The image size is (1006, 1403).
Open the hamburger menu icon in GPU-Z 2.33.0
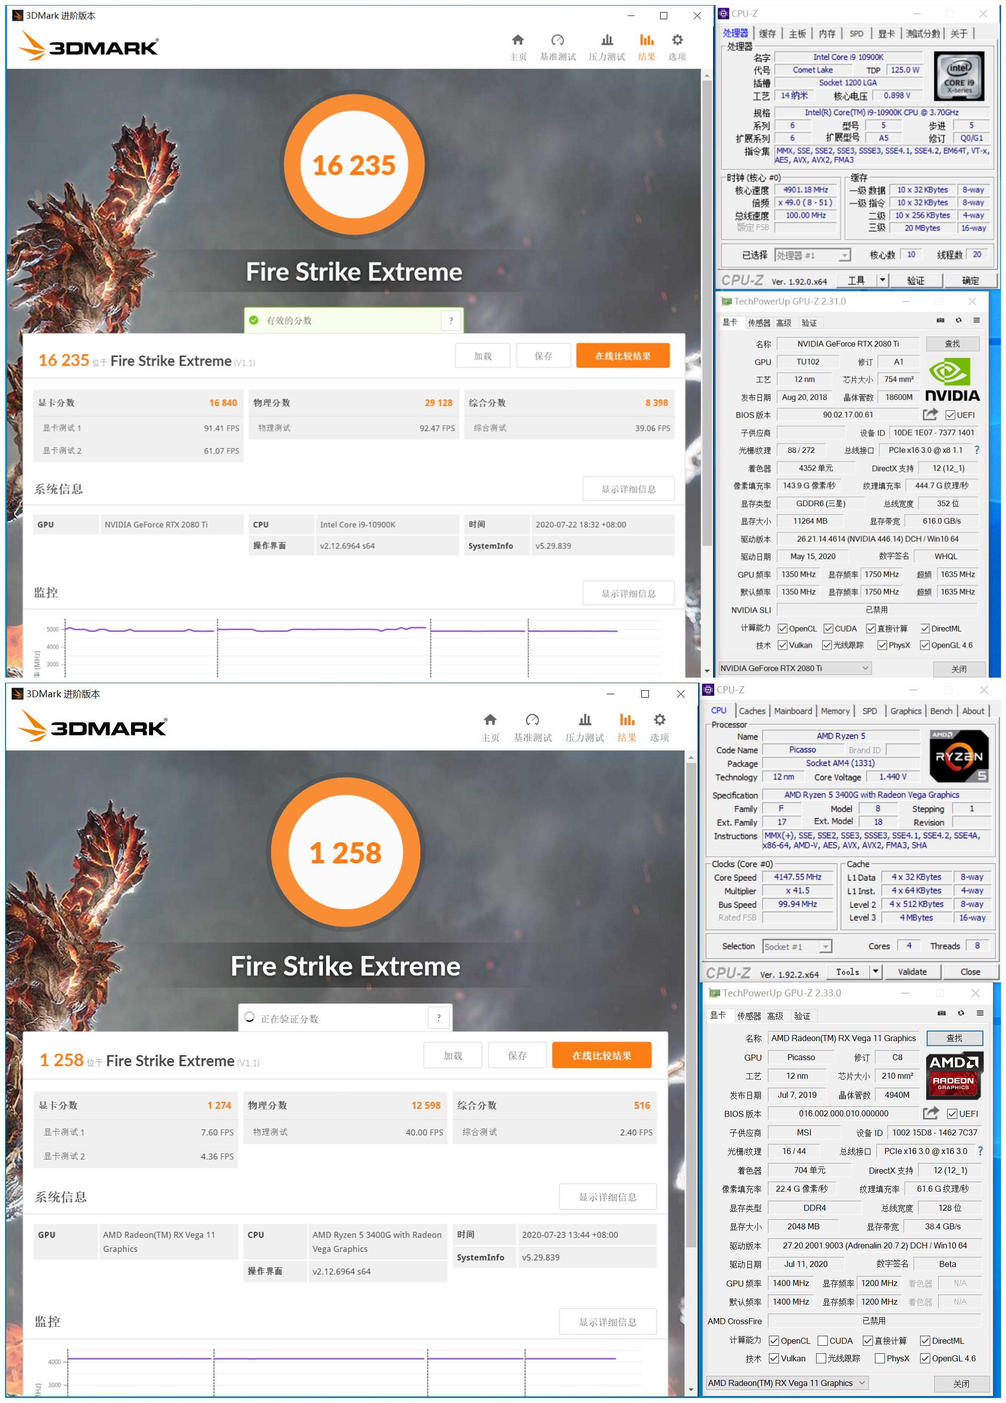pos(980,1012)
